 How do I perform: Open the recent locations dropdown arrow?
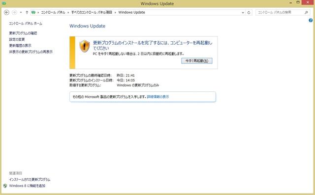click(x=21, y=12)
